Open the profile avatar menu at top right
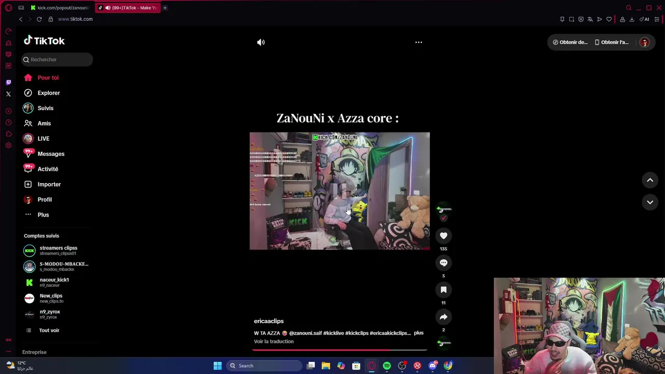The height and width of the screenshot is (374, 665). tap(644, 43)
